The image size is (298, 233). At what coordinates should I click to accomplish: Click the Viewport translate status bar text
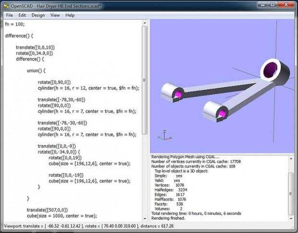coord(88,226)
